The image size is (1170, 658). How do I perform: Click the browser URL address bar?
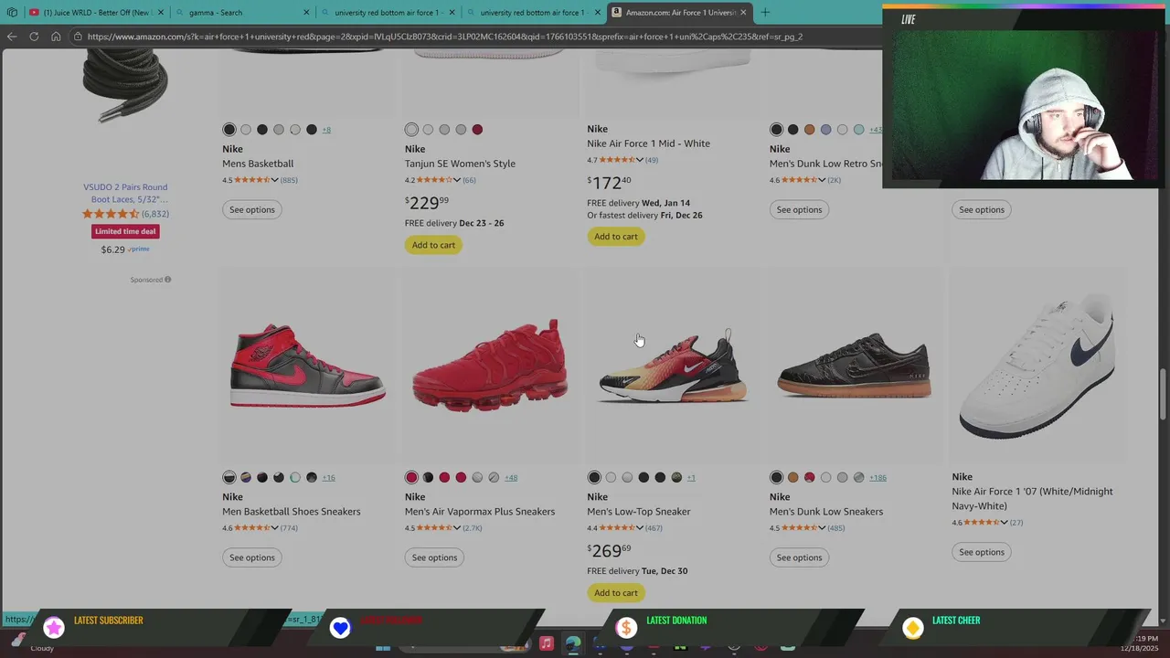click(475, 37)
